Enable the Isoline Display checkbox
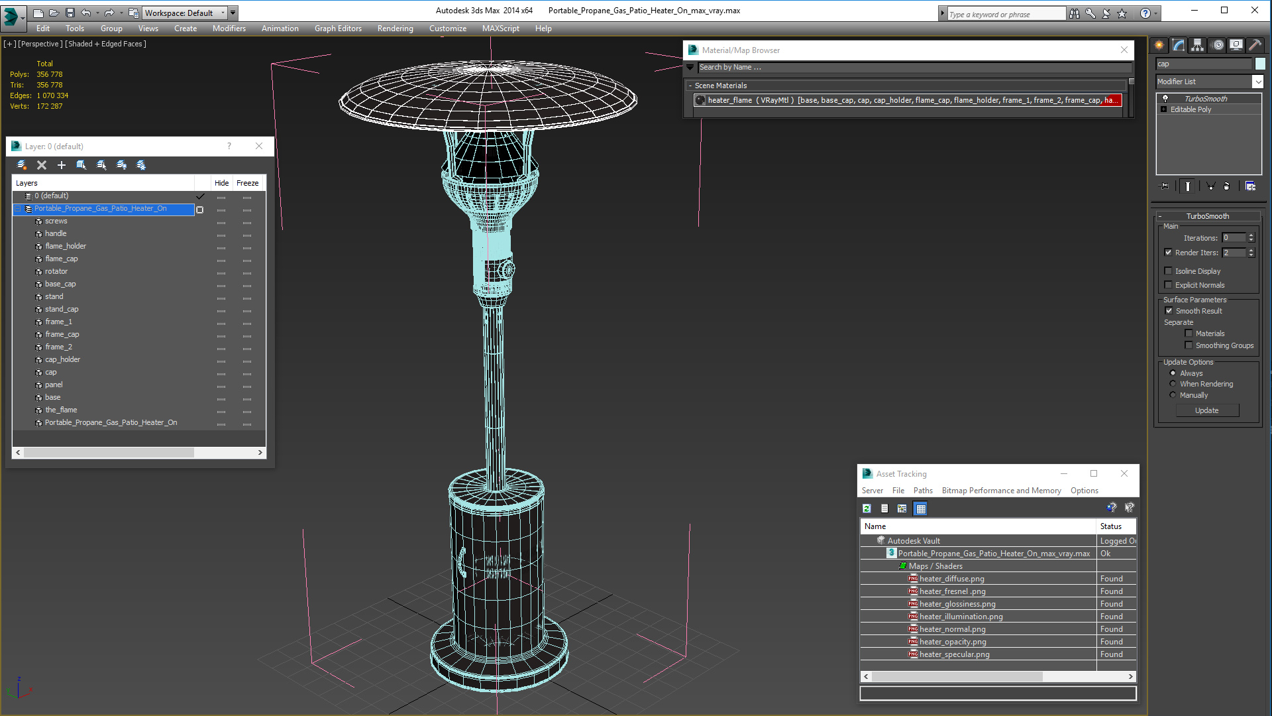Image resolution: width=1272 pixels, height=716 pixels. point(1169,270)
